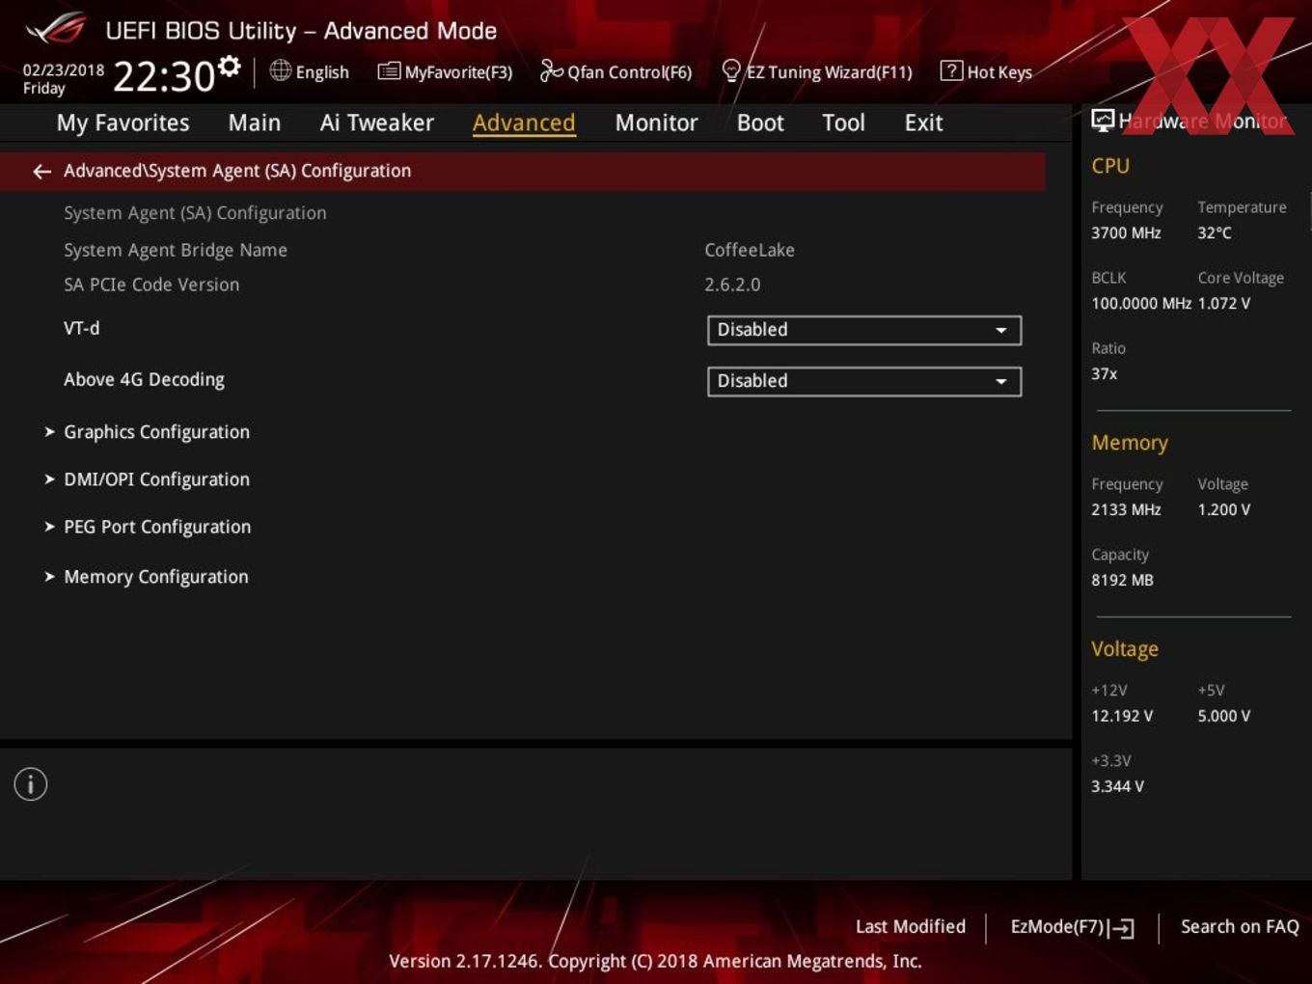Click the globe language icon
1312x984 pixels.
tap(280, 70)
